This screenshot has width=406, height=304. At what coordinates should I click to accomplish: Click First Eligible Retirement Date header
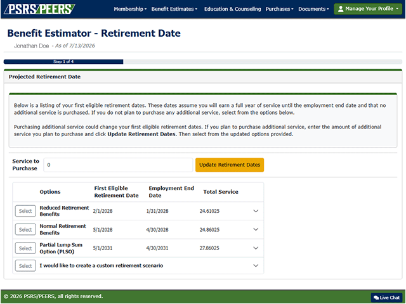116,192
